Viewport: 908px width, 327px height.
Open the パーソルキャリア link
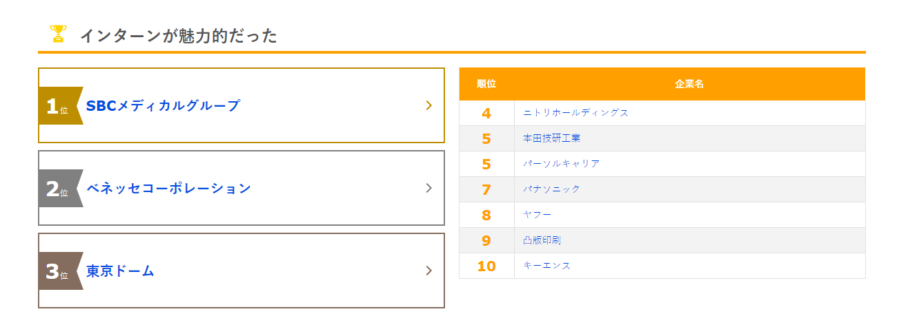(x=561, y=164)
